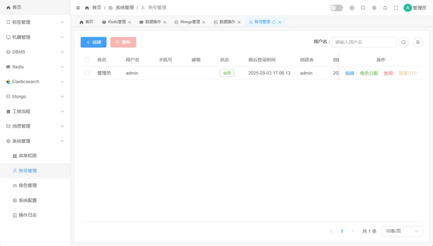Click 重置OTP link in admin row

pos(408,73)
